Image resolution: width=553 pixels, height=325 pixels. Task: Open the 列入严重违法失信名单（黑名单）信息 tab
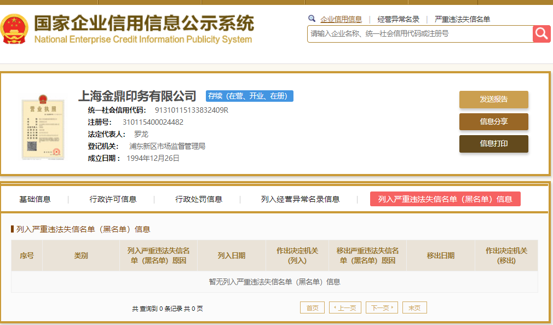click(445, 199)
